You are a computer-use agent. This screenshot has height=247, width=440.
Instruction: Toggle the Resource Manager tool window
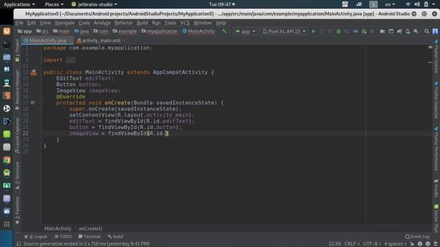click(17, 89)
